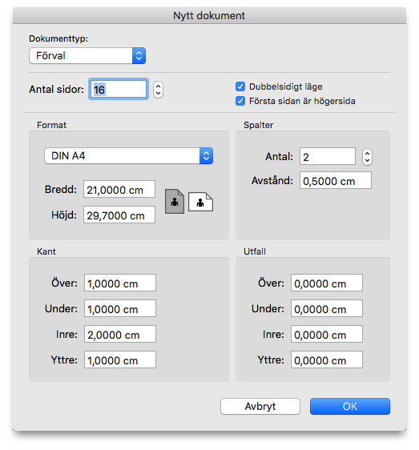This screenshot has width=419, height=450.
Task: Toggle Första sidan är högersida checkbox
Action: click(x=240, y=101)
